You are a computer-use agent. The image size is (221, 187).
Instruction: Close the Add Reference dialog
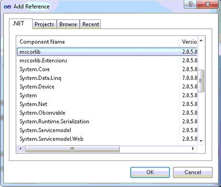[208, 4]
